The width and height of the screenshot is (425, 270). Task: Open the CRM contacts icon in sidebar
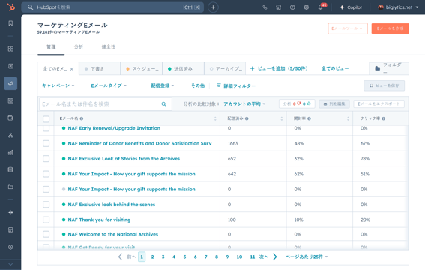point(10,66)
